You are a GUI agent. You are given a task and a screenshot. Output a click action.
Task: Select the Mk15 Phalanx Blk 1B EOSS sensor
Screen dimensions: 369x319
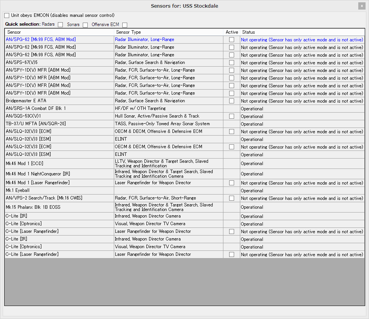(33, 207)
